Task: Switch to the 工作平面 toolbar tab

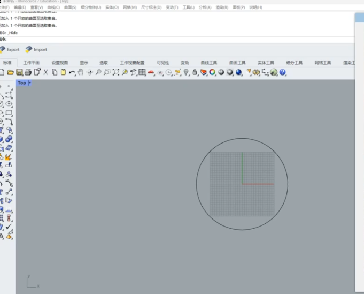Action: point(31,63)
